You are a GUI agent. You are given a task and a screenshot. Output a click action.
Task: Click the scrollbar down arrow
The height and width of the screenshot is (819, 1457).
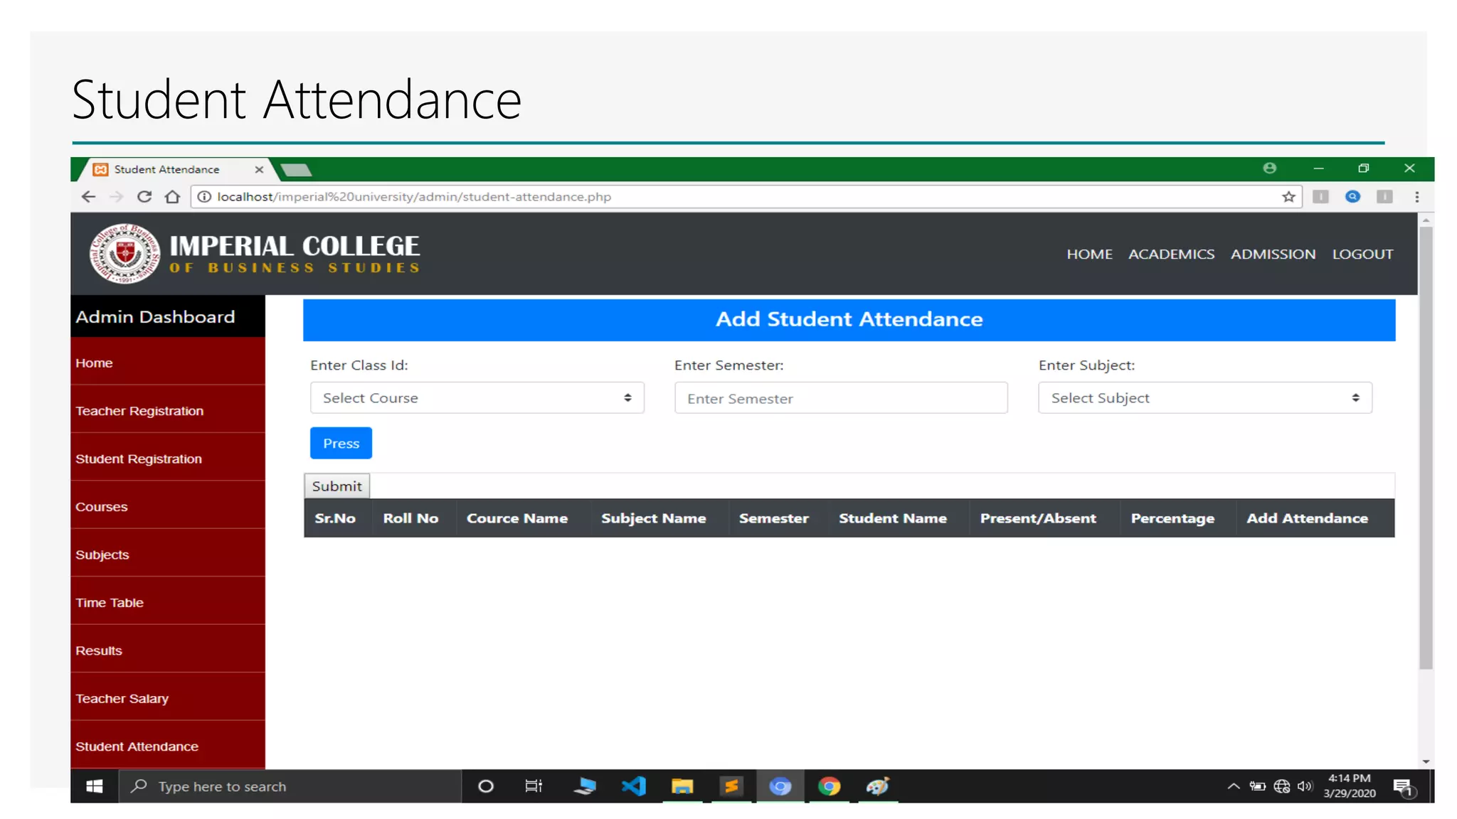(x=1425, y=761)
